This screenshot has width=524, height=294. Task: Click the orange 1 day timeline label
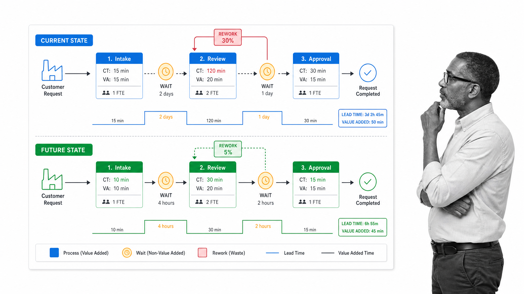(x=264, y=117)
